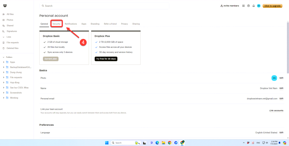
Task: Switch to the Apps tab
Action: pos(84,24)
